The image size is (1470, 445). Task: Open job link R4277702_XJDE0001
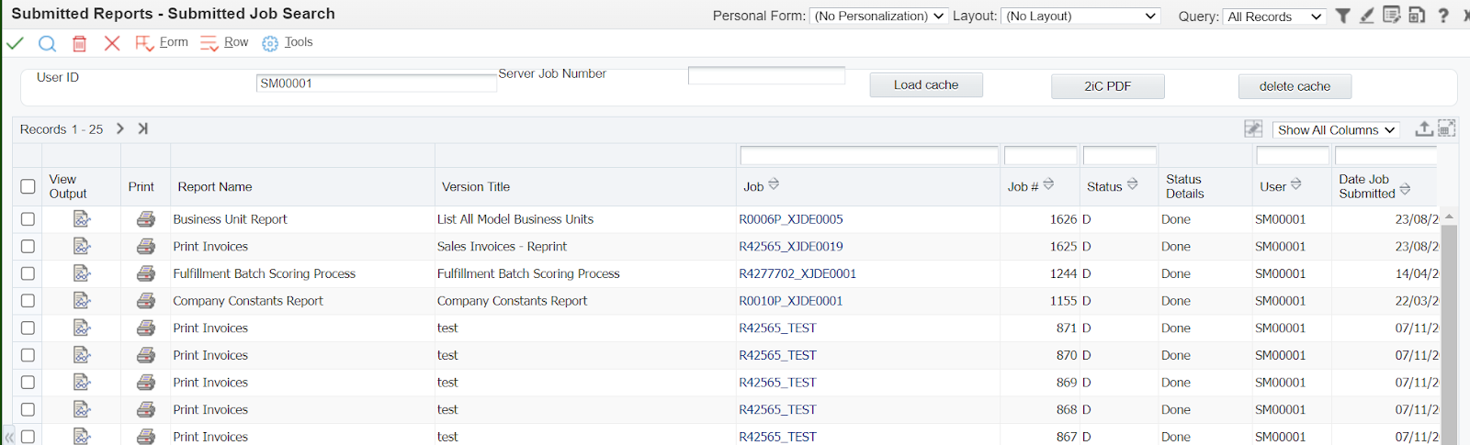point(797,273)
